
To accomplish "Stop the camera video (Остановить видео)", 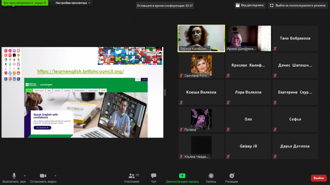I will (x=43, y=178).
